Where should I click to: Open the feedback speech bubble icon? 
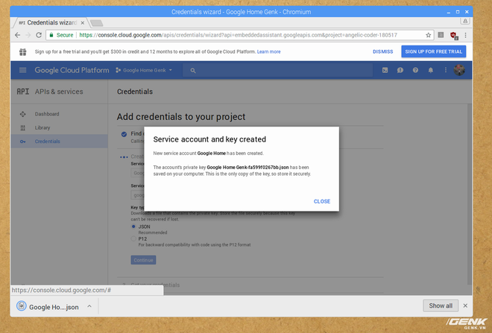point(400,70)
